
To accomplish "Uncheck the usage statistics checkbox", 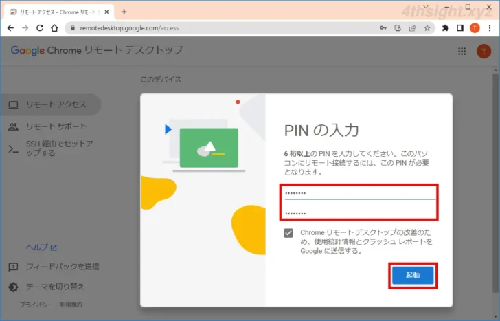I will tap(288, 233).
